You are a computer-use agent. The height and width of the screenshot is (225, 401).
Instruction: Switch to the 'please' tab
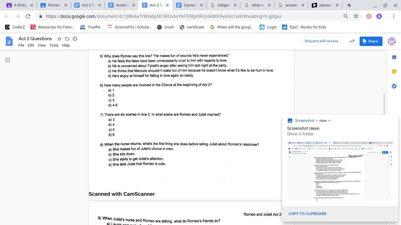coord(325,5)
